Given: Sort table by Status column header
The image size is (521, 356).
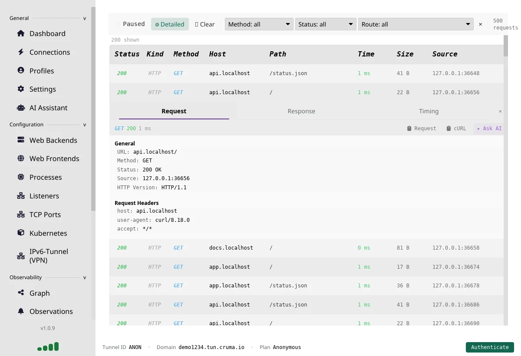Looking at the screenshot, I should point(127,54).
